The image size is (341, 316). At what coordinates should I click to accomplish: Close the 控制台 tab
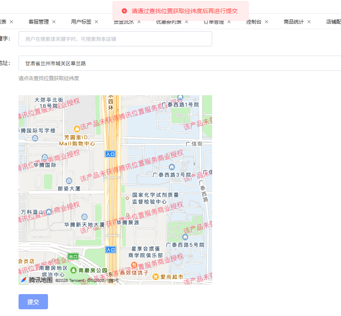point(266,22)
